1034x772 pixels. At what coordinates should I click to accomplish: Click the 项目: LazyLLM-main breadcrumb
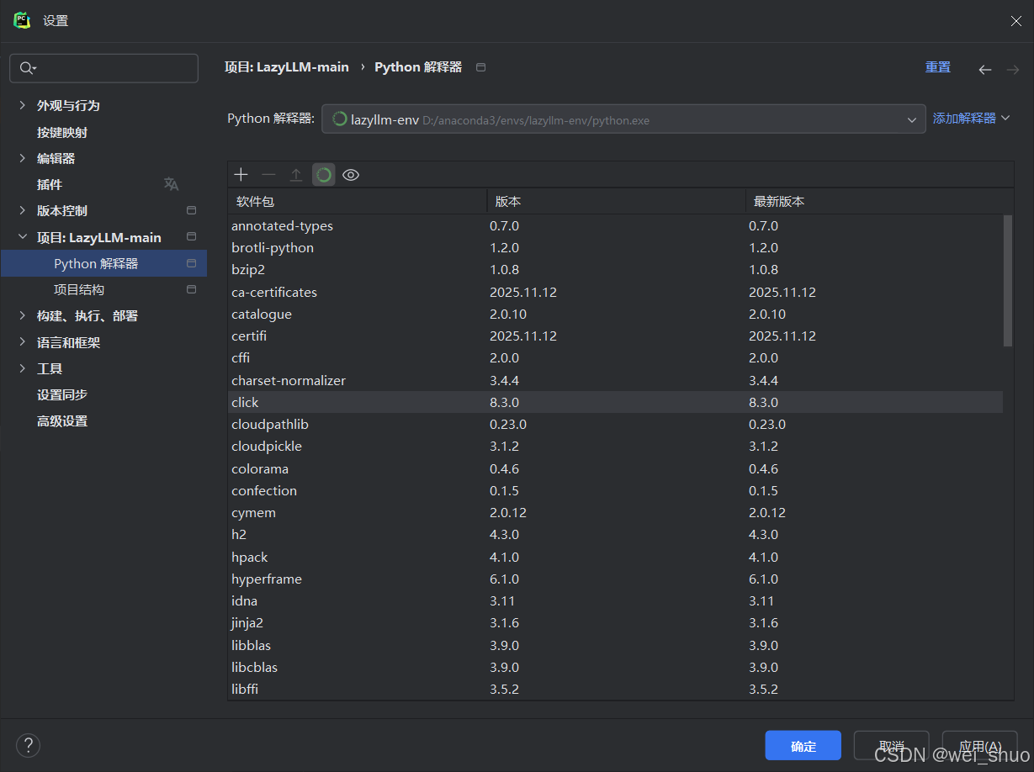287,67
